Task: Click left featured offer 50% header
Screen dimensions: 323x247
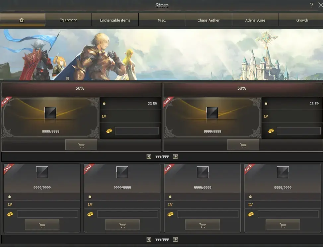Action: [81, 90]
